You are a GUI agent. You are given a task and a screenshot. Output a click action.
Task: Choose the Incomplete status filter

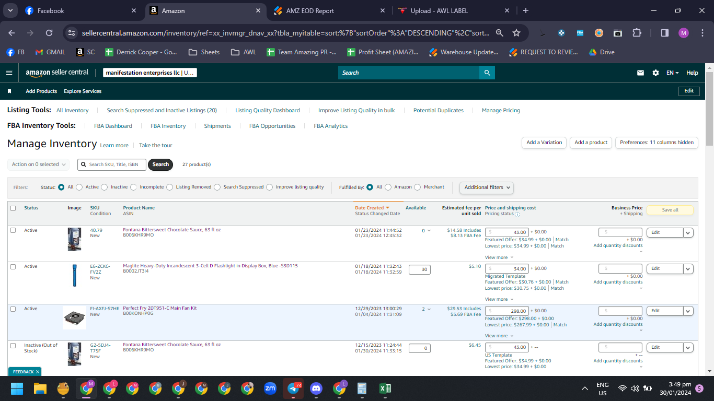[134, 187]
